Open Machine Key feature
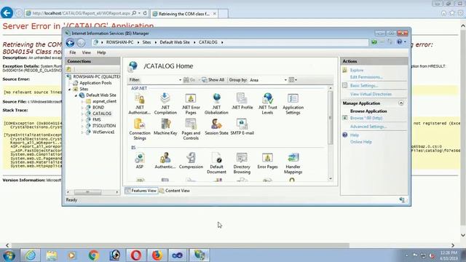466x262 pixels. click(165, 127)
